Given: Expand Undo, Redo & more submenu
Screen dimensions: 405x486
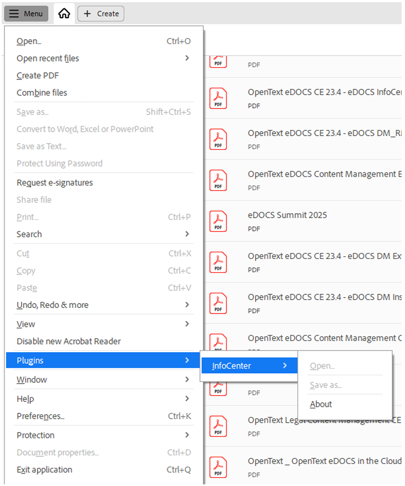Looking at the screenshot, I should (x=104, y=305).
